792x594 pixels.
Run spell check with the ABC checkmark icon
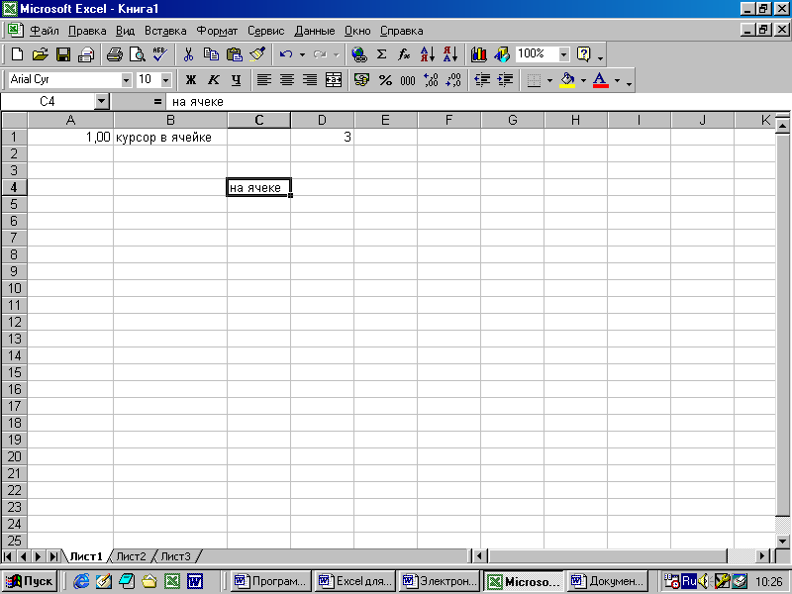point(160,54)
